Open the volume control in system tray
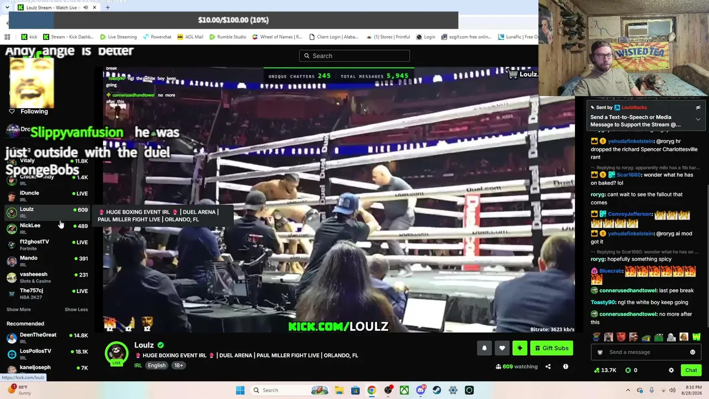 point(672,390)
